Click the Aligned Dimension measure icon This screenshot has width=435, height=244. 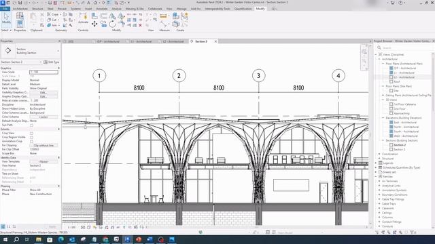(x=163, y=16)
